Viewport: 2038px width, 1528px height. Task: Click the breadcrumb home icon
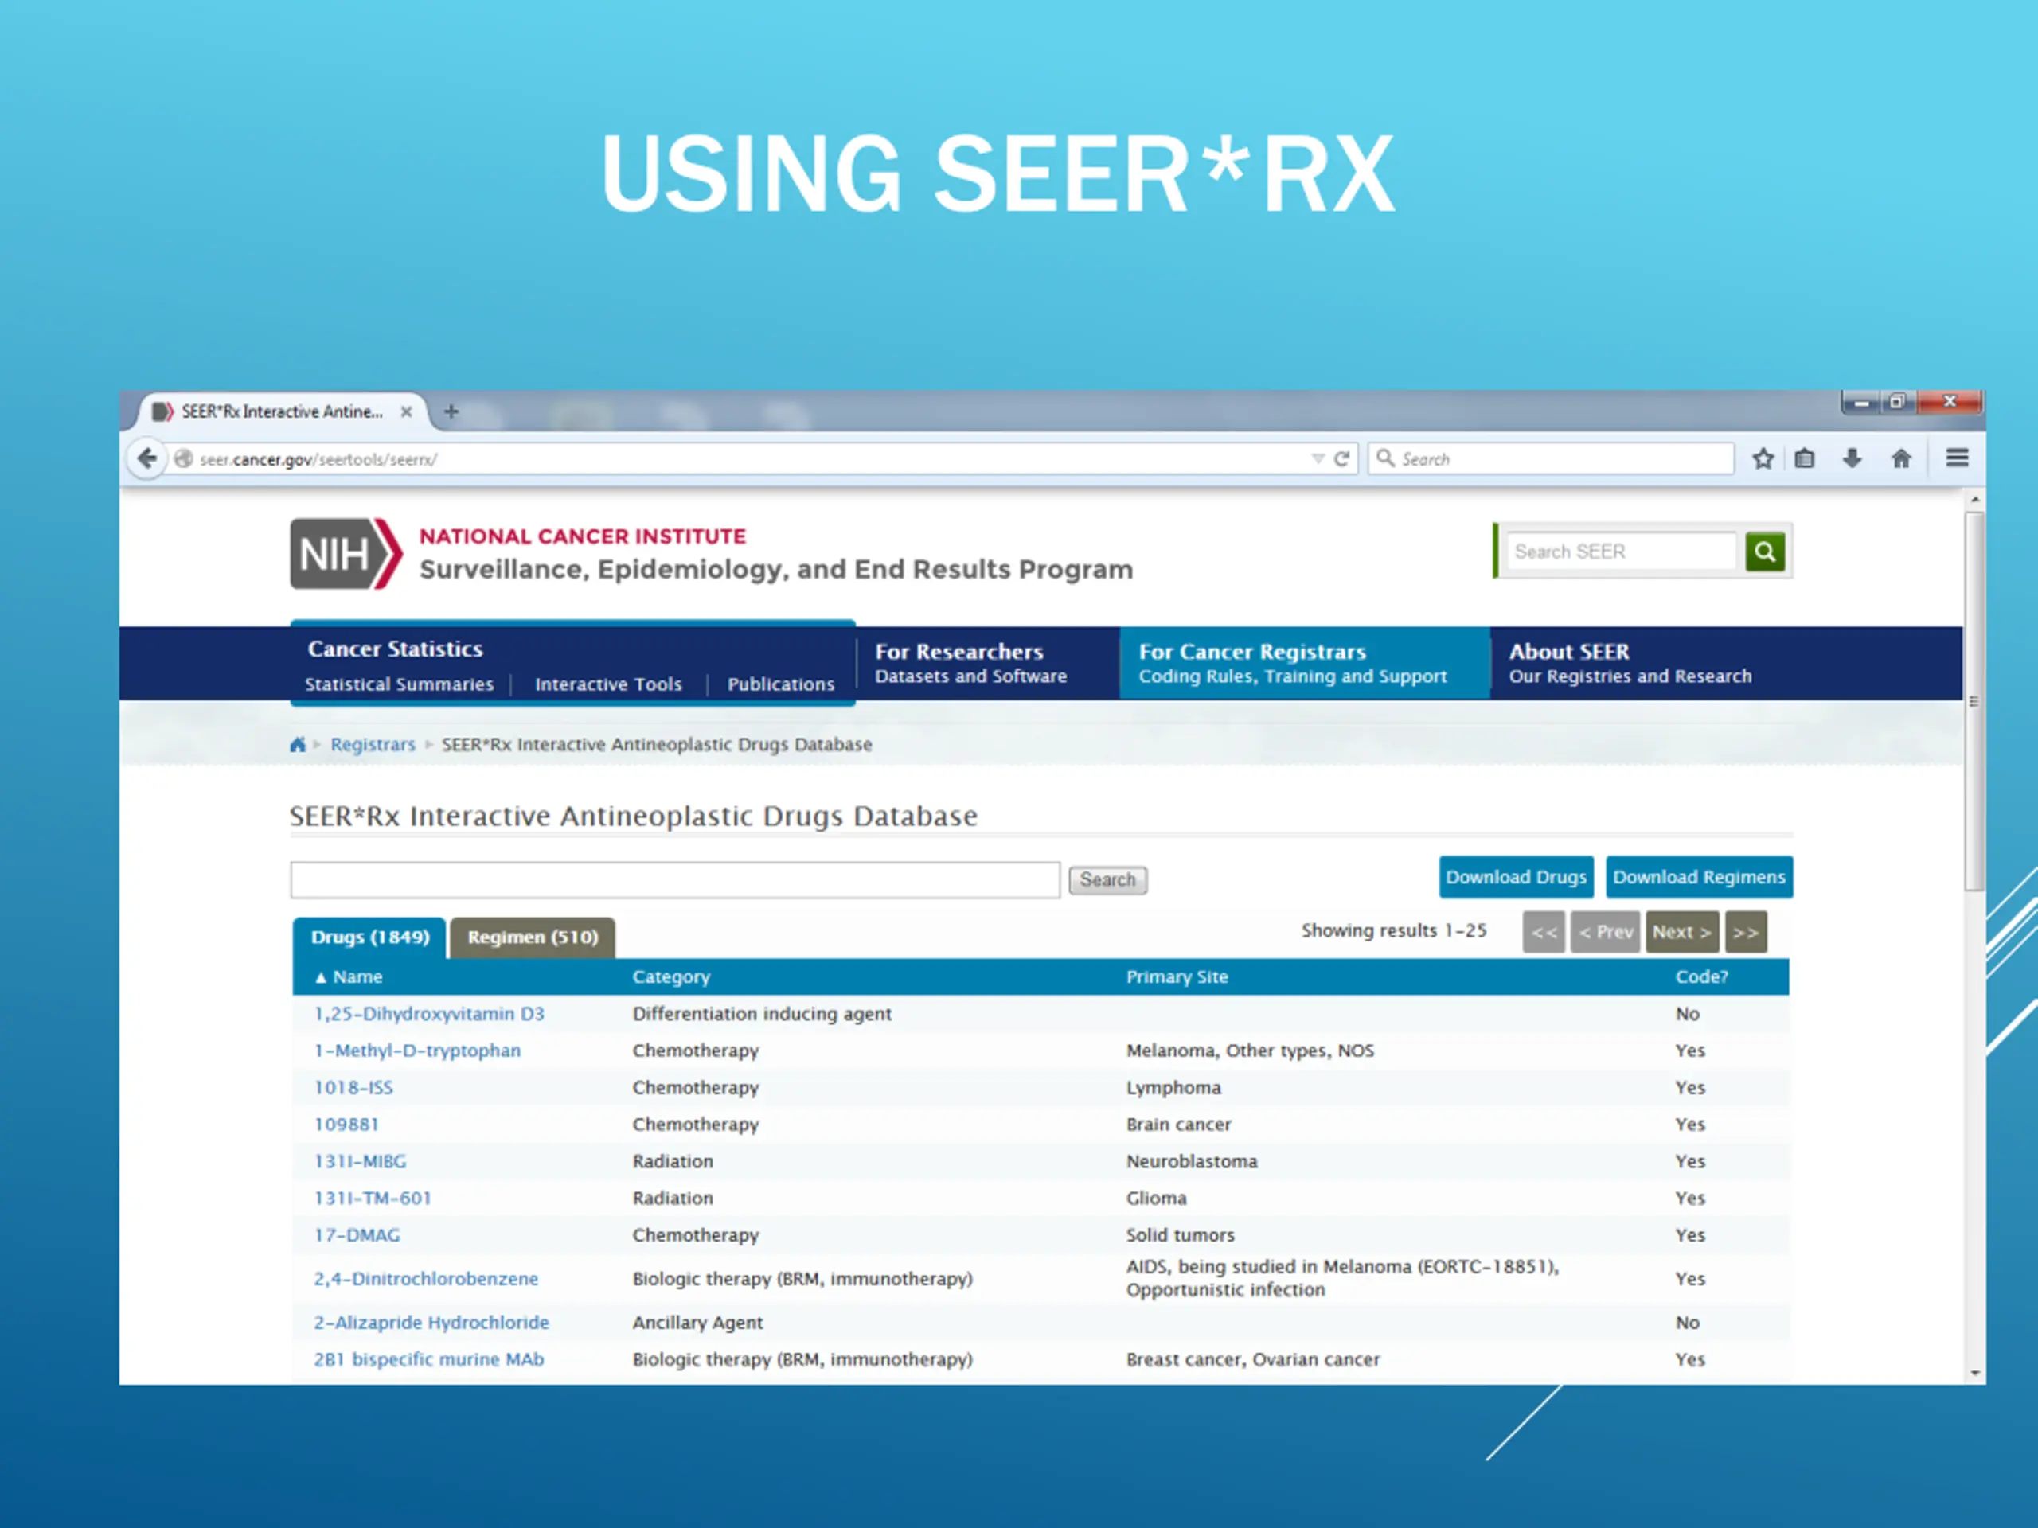pyautogui.click(x=297, y=744)
